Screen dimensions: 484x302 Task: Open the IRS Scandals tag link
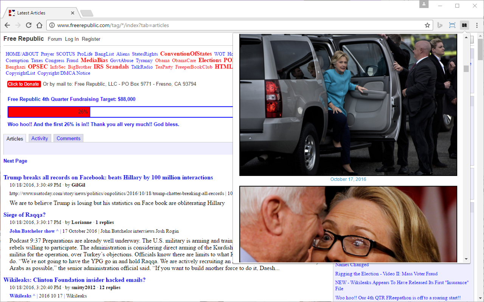coord(111,66)
